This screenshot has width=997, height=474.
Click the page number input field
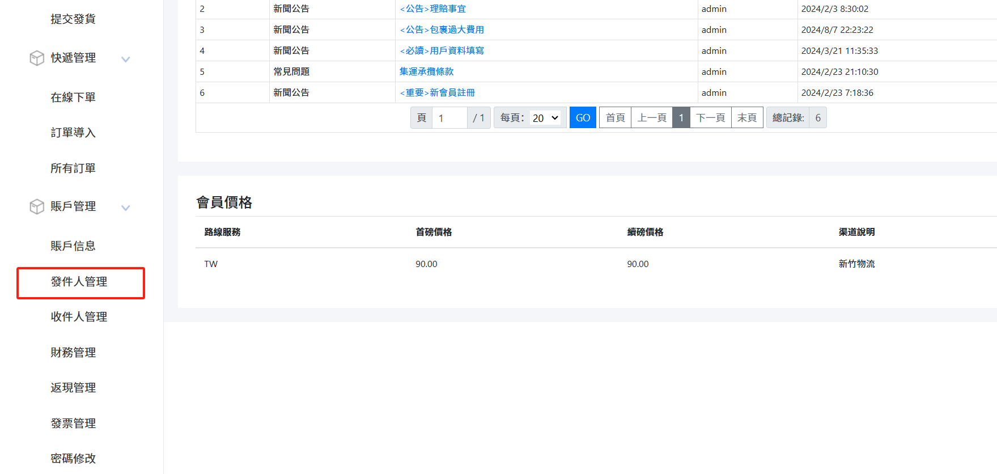[449, 118]
